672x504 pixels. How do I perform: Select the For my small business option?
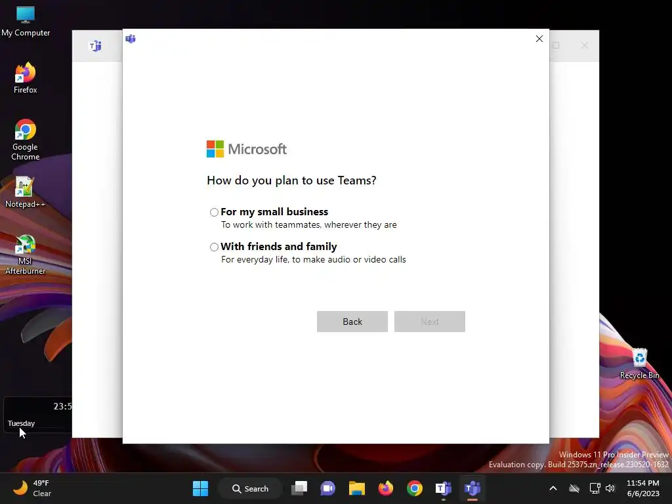pyautogui.click(x=214, y=212)
